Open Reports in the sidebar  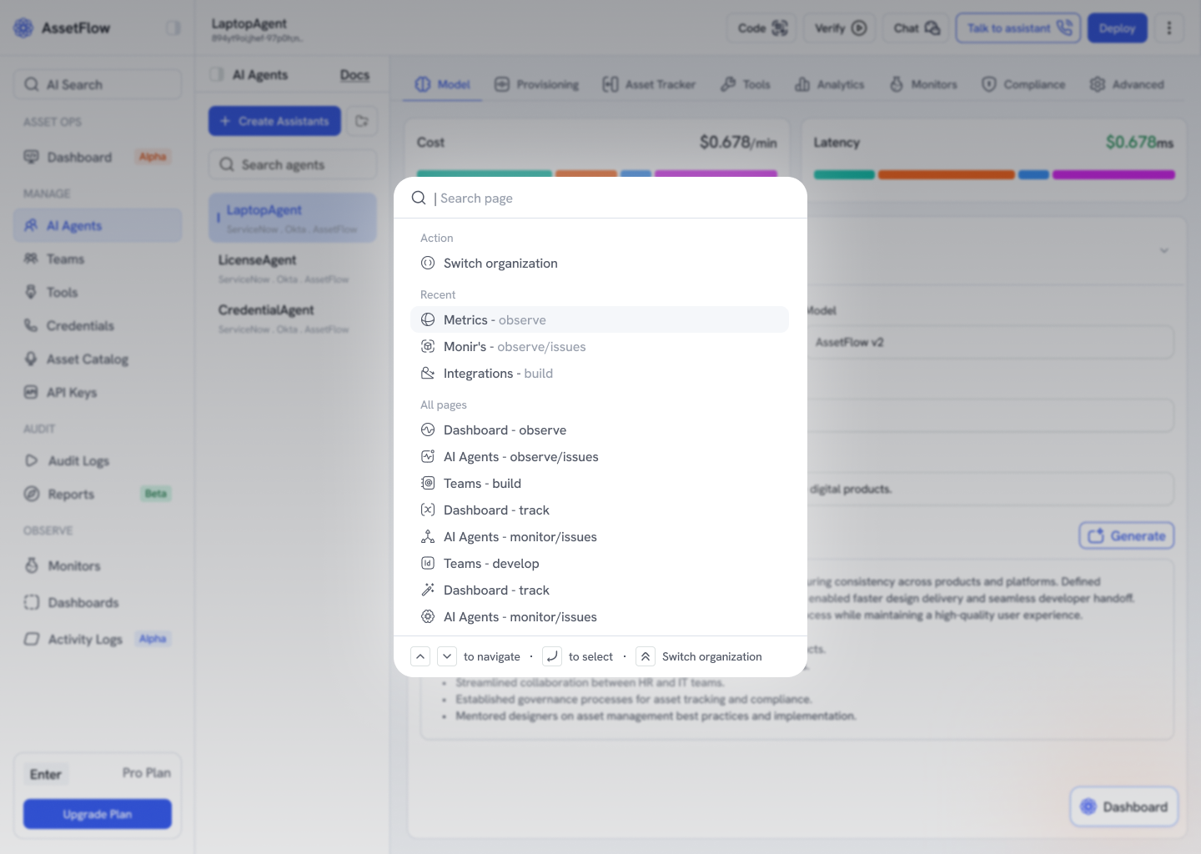[98, 494]
